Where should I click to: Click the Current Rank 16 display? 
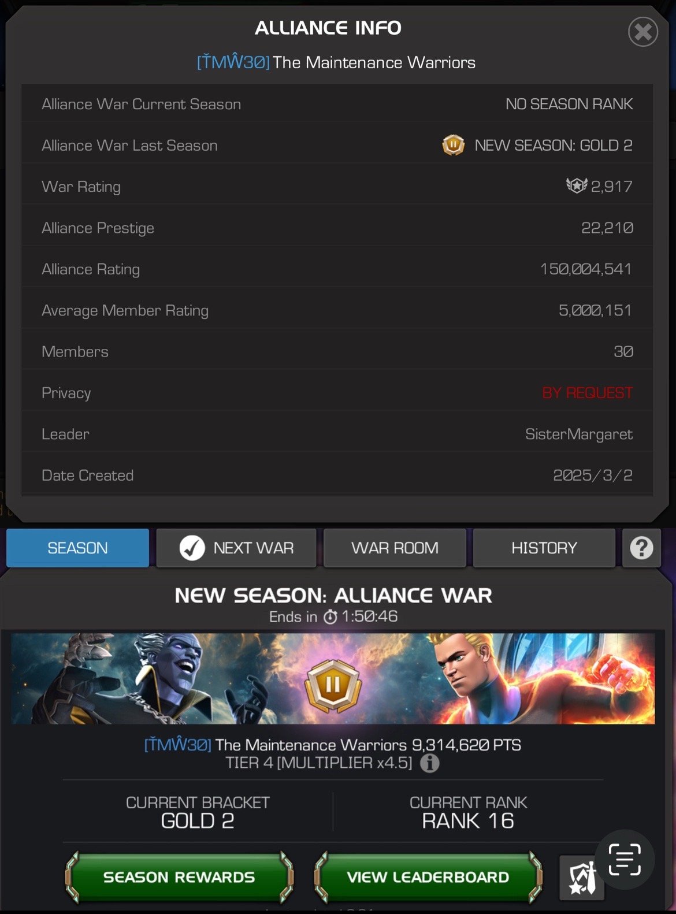[x=468, y=812]
